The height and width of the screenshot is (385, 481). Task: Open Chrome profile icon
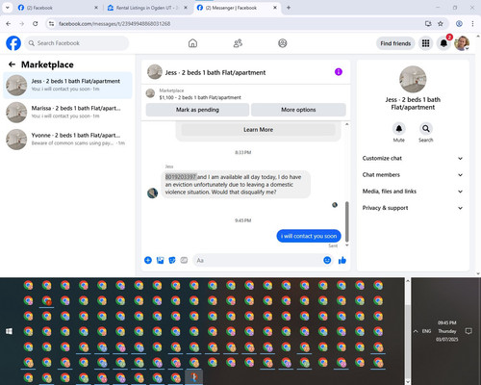point(459,24)
